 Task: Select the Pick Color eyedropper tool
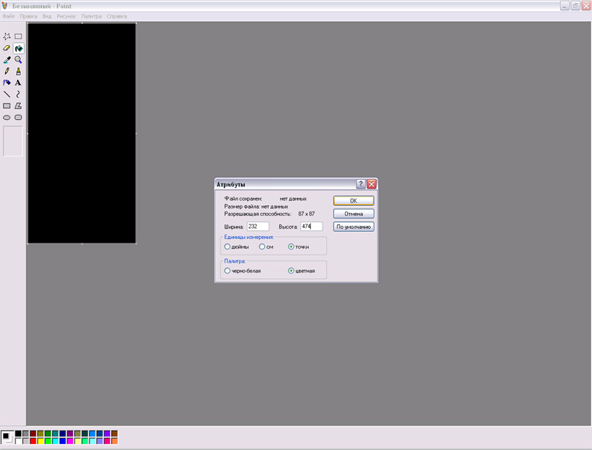7,60
